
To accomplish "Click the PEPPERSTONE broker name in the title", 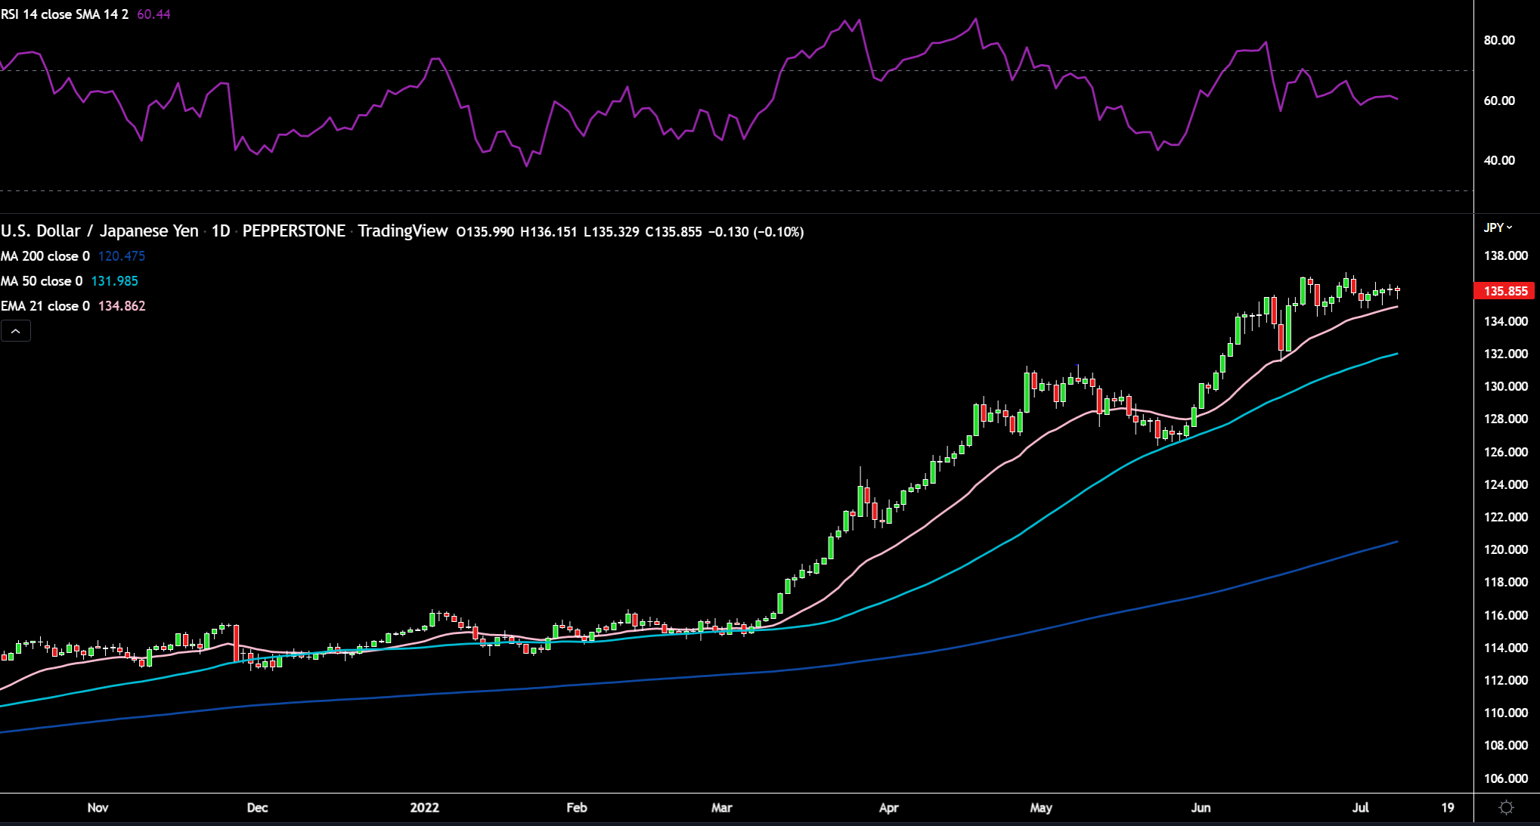I will [x=293, y=231].
